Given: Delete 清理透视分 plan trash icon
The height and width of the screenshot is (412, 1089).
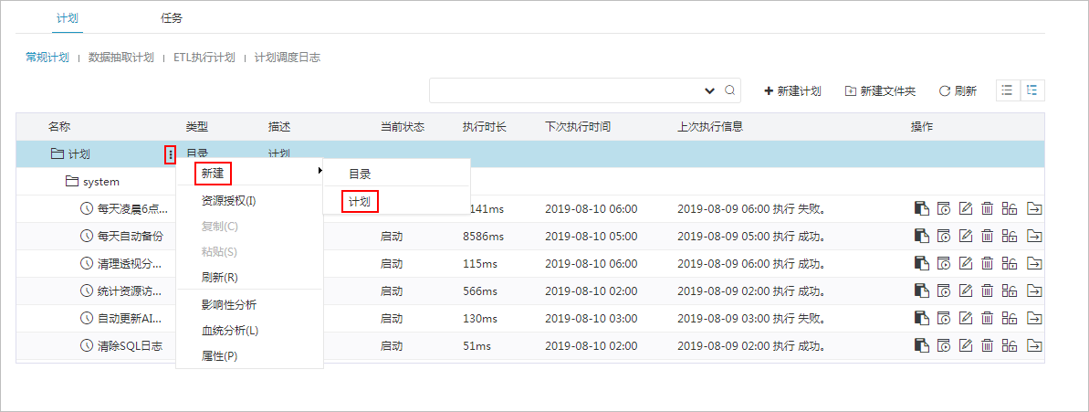Looking at the screenshot, I should [987, 263].
